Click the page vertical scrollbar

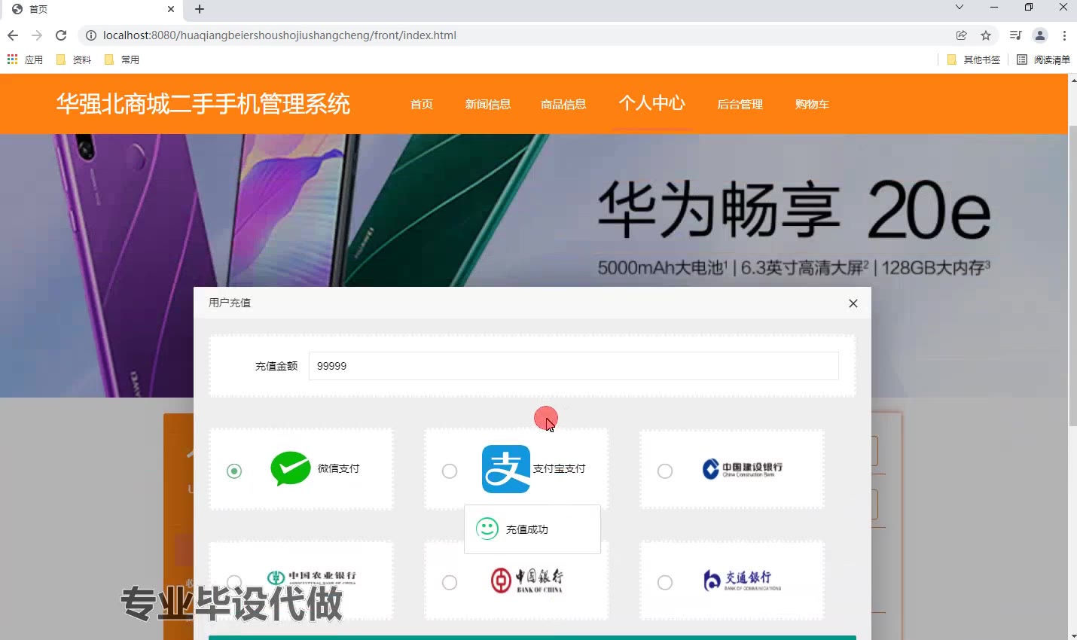[1072, 277]
